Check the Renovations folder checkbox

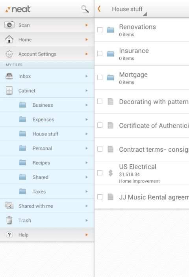[100, 30]
